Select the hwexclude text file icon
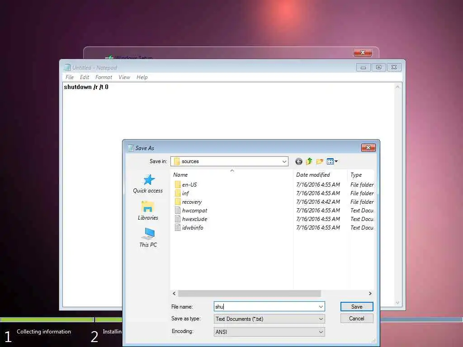The width and height of the screenshot is (463, 347). [x=177, y=219]
